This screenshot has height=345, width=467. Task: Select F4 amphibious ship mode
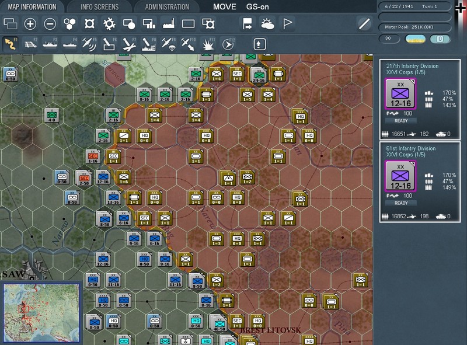point(69,44)
